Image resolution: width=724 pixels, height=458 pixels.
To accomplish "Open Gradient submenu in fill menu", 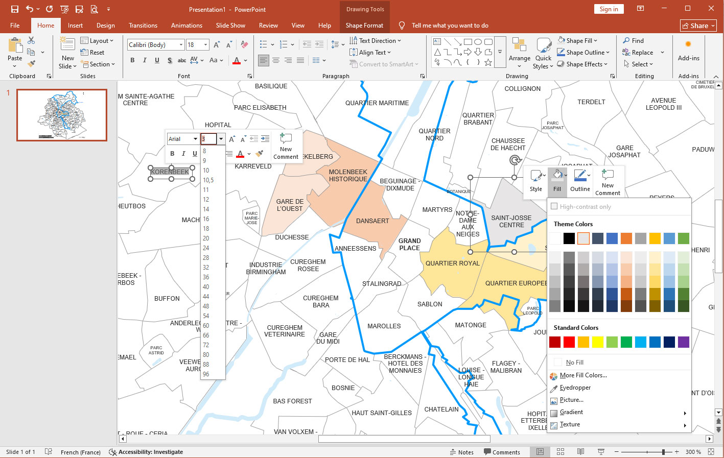I will click(619, 412).
